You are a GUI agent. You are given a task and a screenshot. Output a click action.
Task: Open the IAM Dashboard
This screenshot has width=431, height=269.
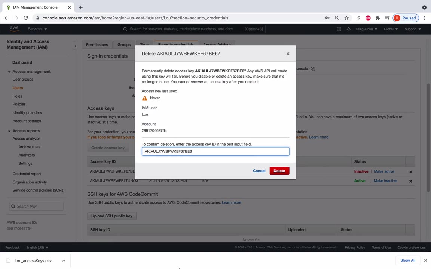22,62
